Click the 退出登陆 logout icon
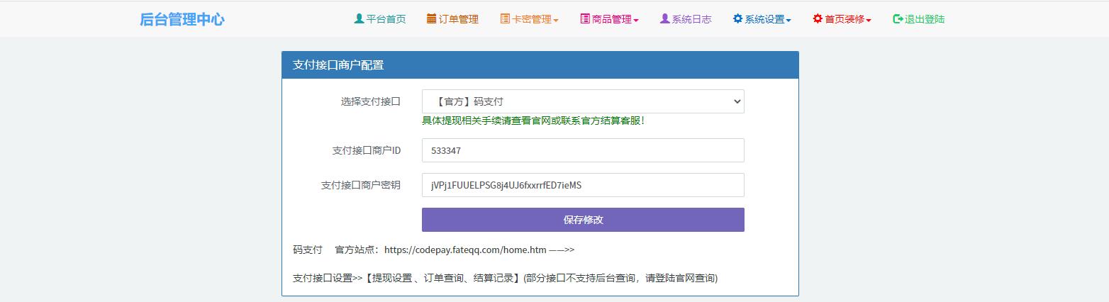The height and width of the screenshot is (302, 1109). (898, 19)
